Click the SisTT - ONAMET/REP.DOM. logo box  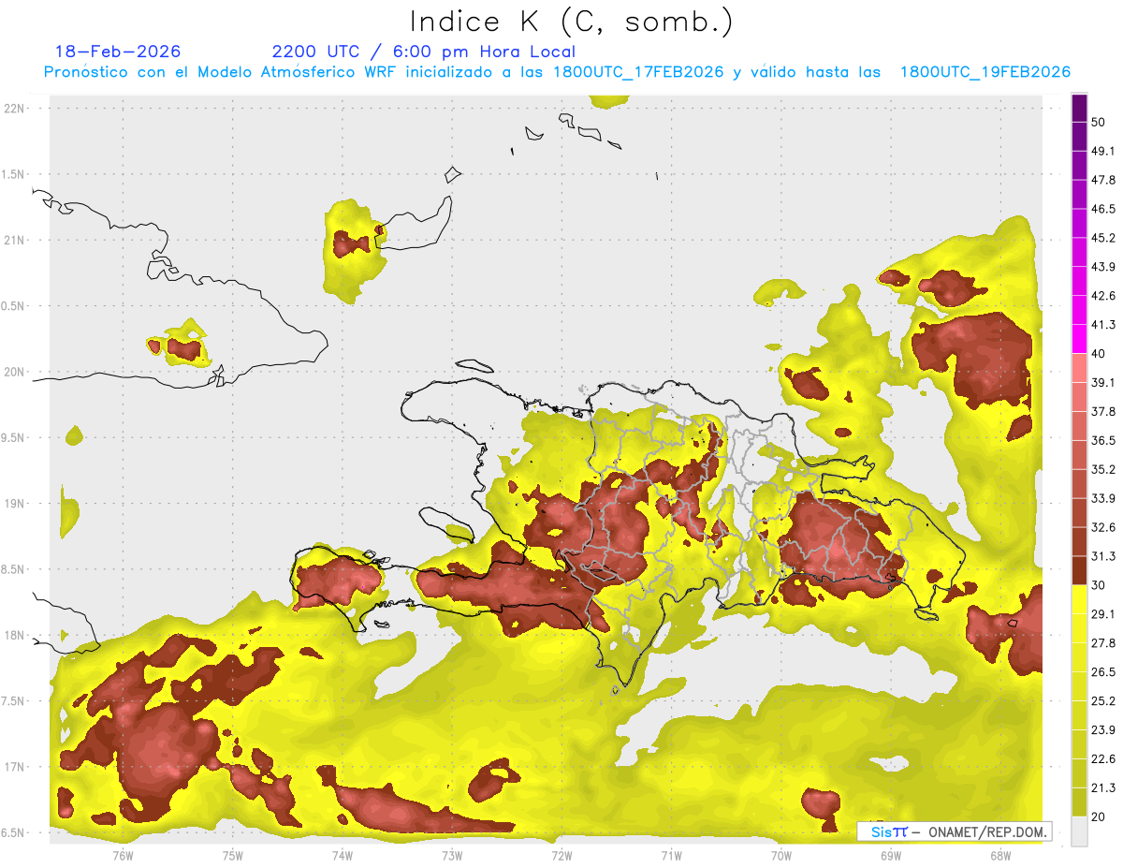pos(954,831)
